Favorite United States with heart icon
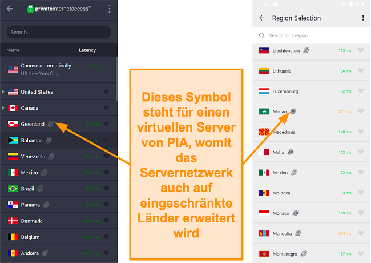The image size is (371, 263). tap(107, 91)
